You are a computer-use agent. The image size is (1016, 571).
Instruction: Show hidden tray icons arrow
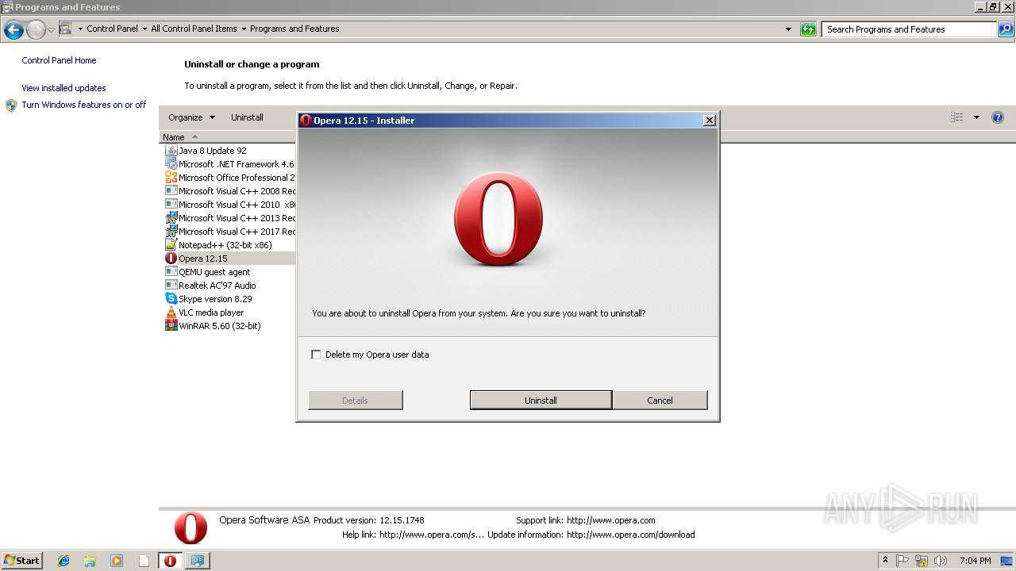[x=886, y=561]
